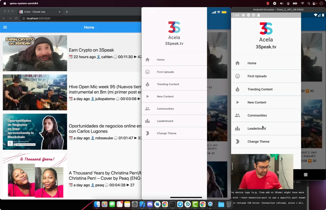Select New Content in the iOS simulator drawer
Image resolution: width=326 pixels, height=210 pixels.
(174, 96)
